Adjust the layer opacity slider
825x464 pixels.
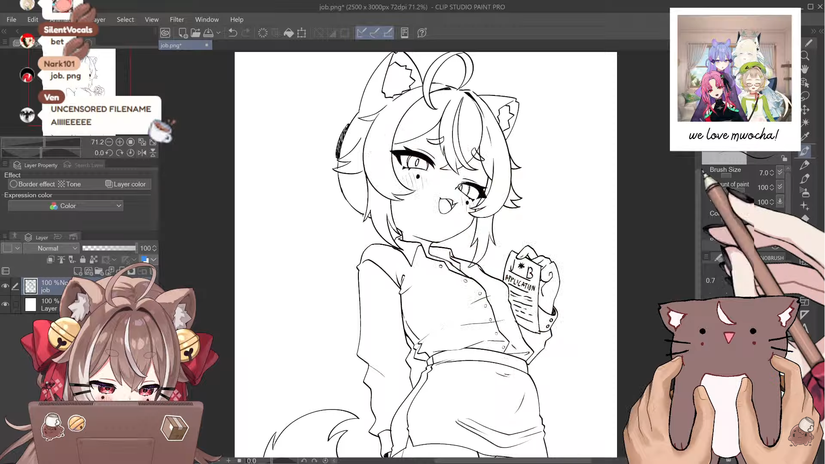[x=109, y=248]
